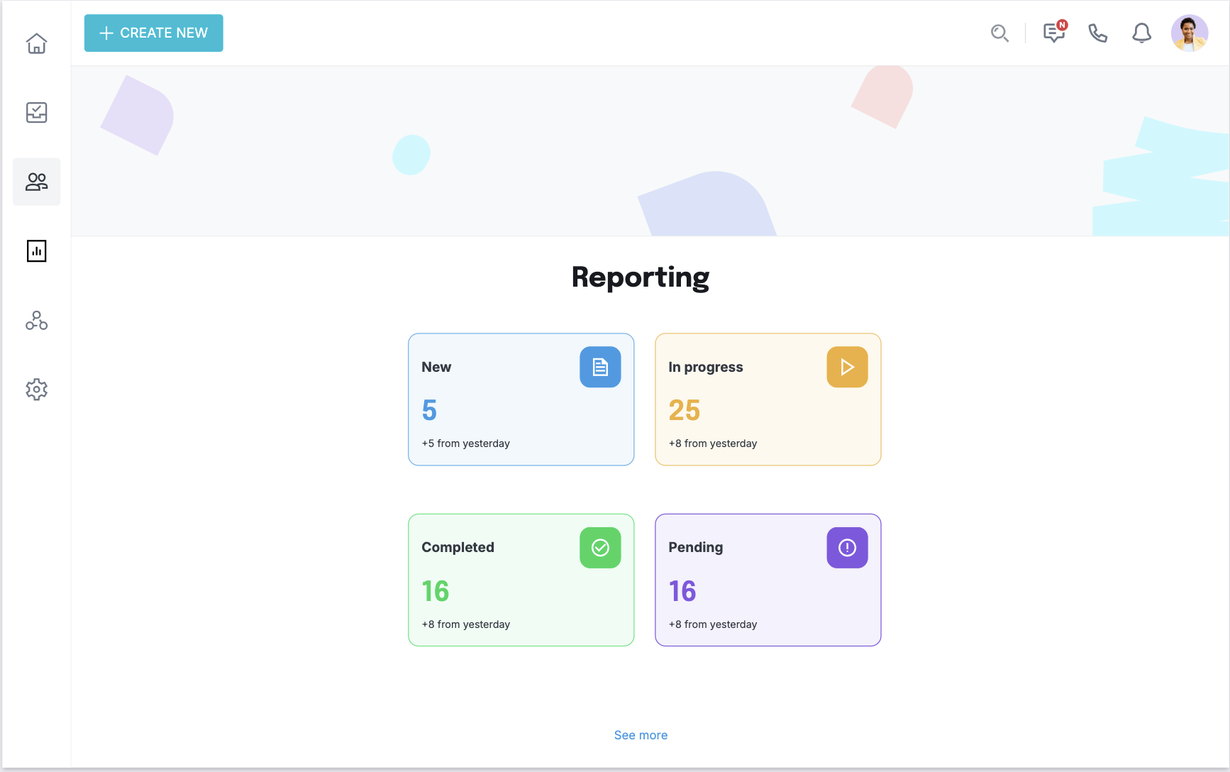Image resolution: width=1230 pixels, height=772 pixels.
Task: Click the purple alert icon on Pending
Action: (x=847, y=548)
